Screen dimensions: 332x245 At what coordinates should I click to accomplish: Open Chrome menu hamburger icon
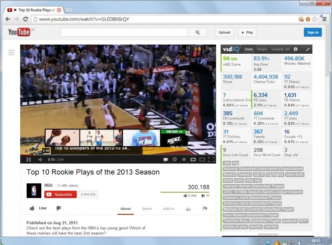[324, 19]
